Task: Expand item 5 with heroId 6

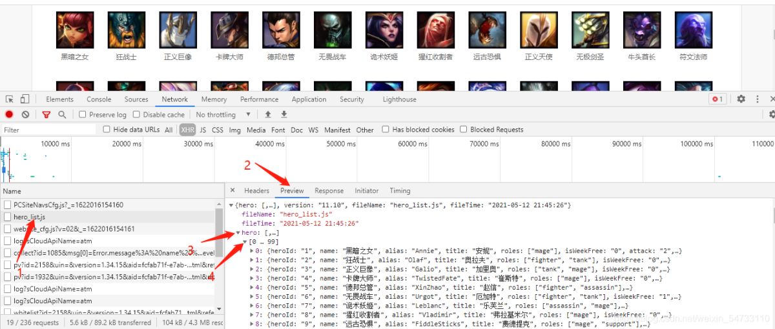Action: (x=253, y=296)
